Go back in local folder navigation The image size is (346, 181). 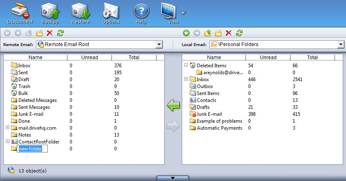pyautogui.click(x=186, y=33)
